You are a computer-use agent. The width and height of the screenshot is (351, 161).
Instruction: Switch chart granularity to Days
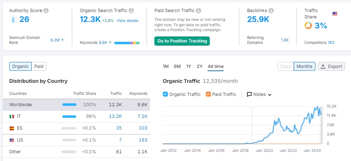point(286,67)
